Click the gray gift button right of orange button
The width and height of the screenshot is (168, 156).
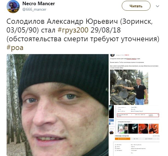[x=149, y=139]
